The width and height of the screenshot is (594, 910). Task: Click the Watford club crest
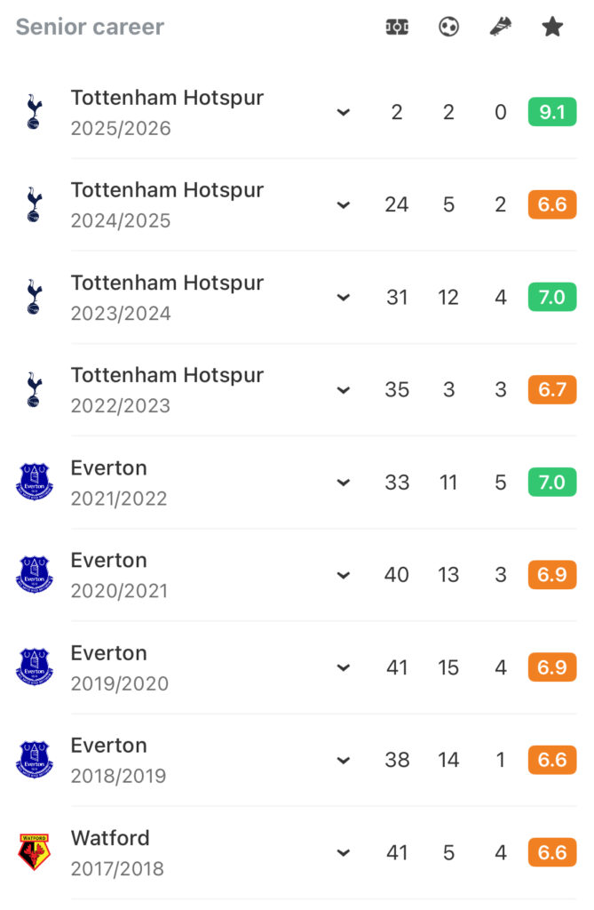tap(35, 852)
